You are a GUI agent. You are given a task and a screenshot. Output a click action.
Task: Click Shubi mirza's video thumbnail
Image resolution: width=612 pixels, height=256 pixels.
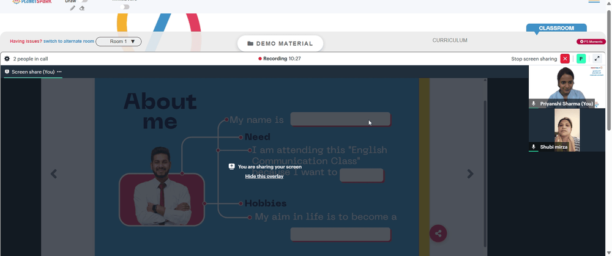pyautogui.click(x=567, y=130)
